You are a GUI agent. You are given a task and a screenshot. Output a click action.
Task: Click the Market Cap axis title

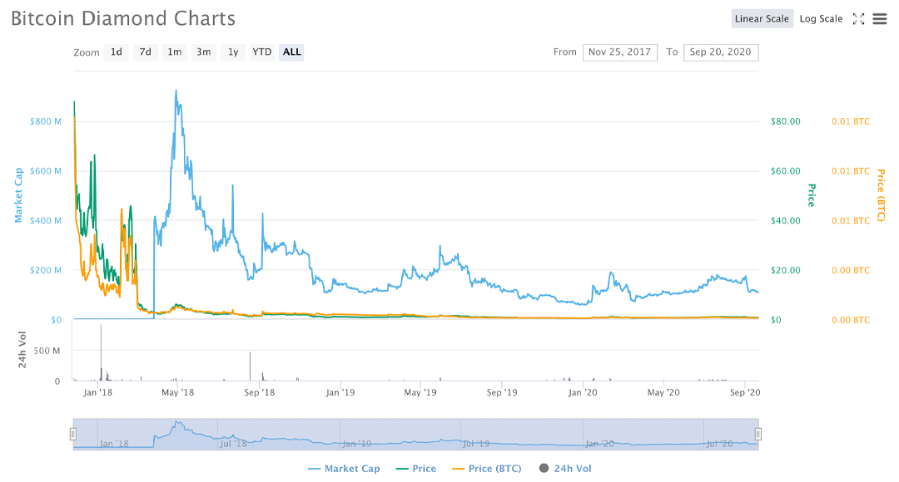[18, 195]
